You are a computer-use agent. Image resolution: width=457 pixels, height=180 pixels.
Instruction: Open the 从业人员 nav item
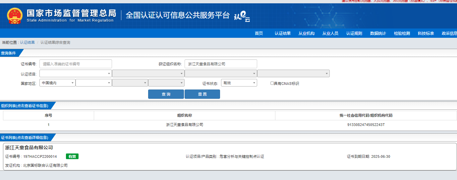(330, 33)
